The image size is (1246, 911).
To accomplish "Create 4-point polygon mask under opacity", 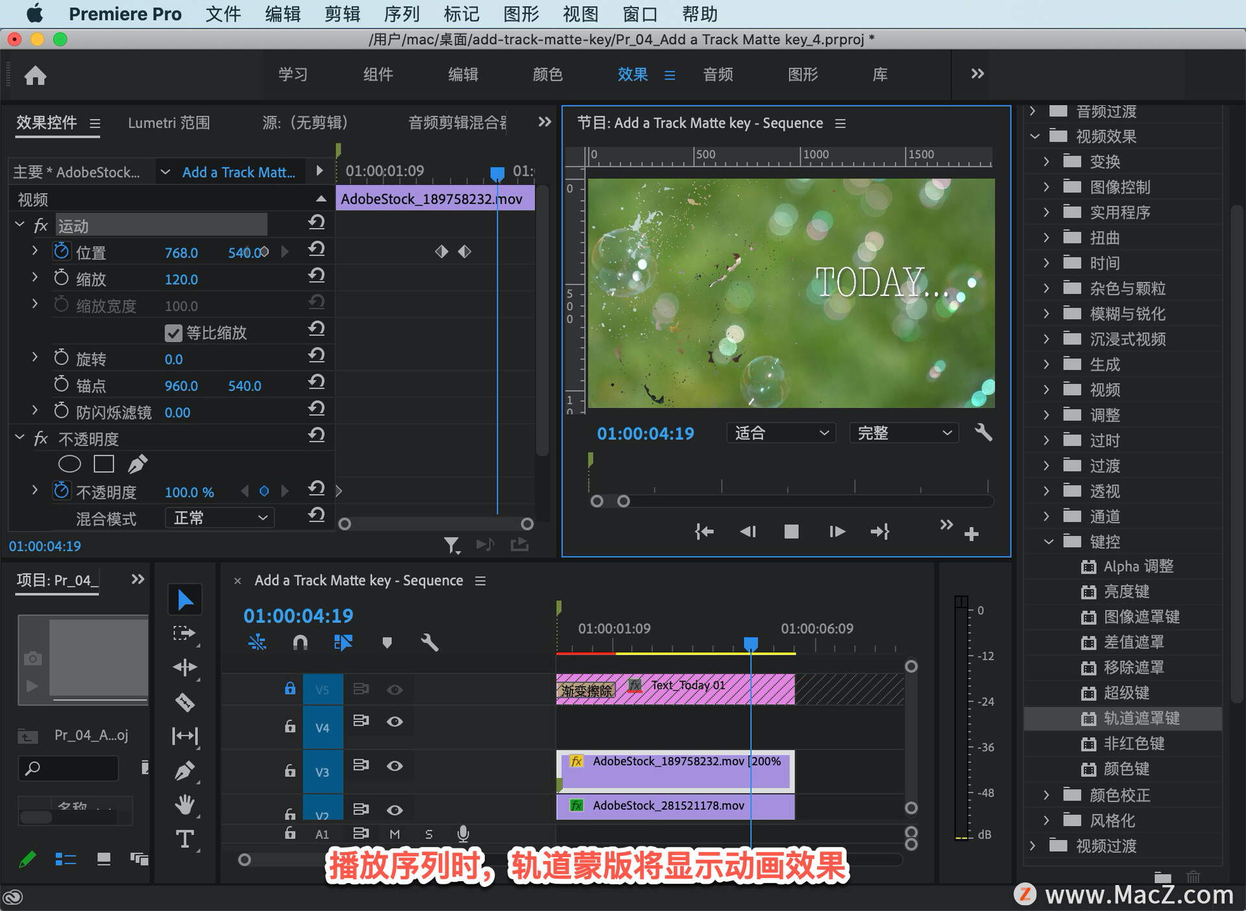I will click(x=104, y=464).
